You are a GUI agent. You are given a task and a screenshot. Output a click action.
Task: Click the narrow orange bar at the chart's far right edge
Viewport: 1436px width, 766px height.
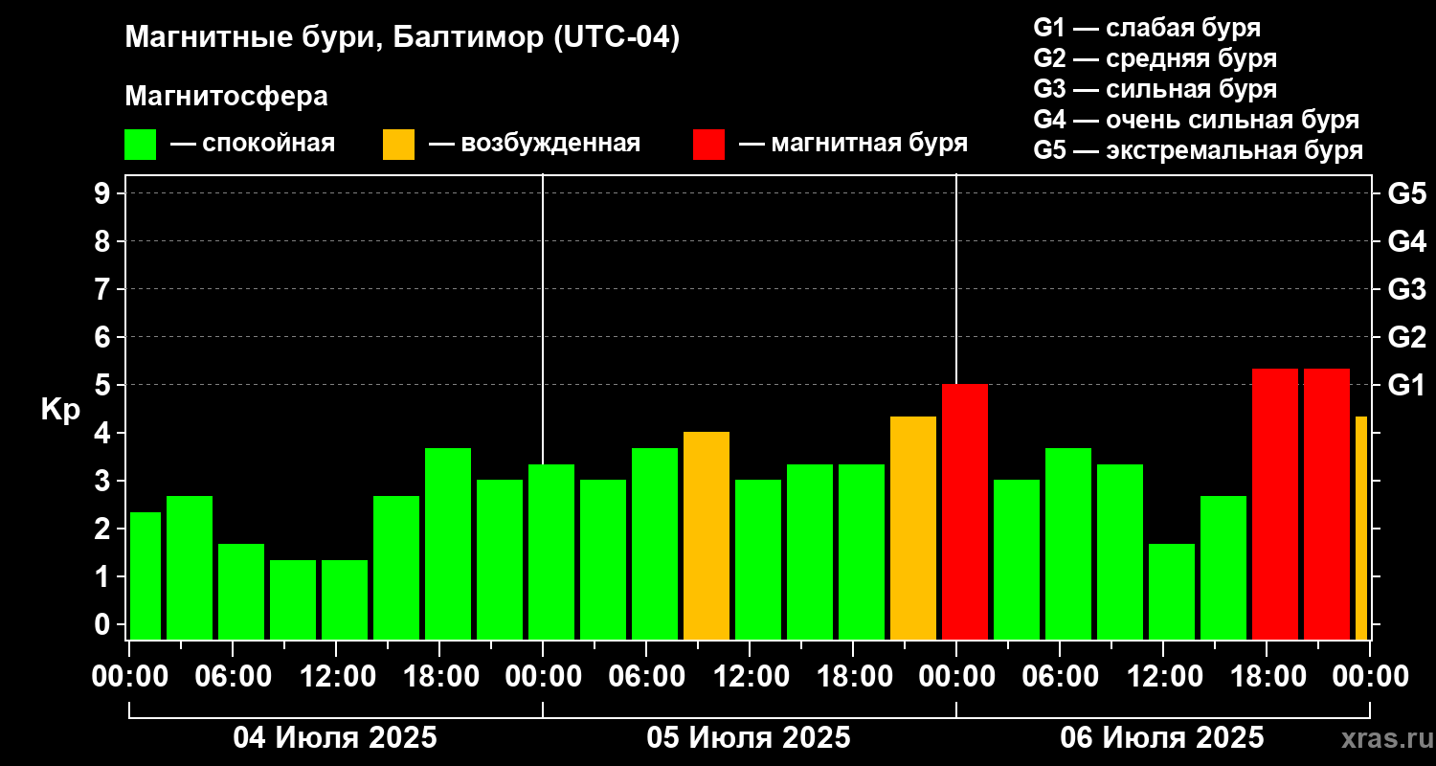click(x=1361, y=528)
